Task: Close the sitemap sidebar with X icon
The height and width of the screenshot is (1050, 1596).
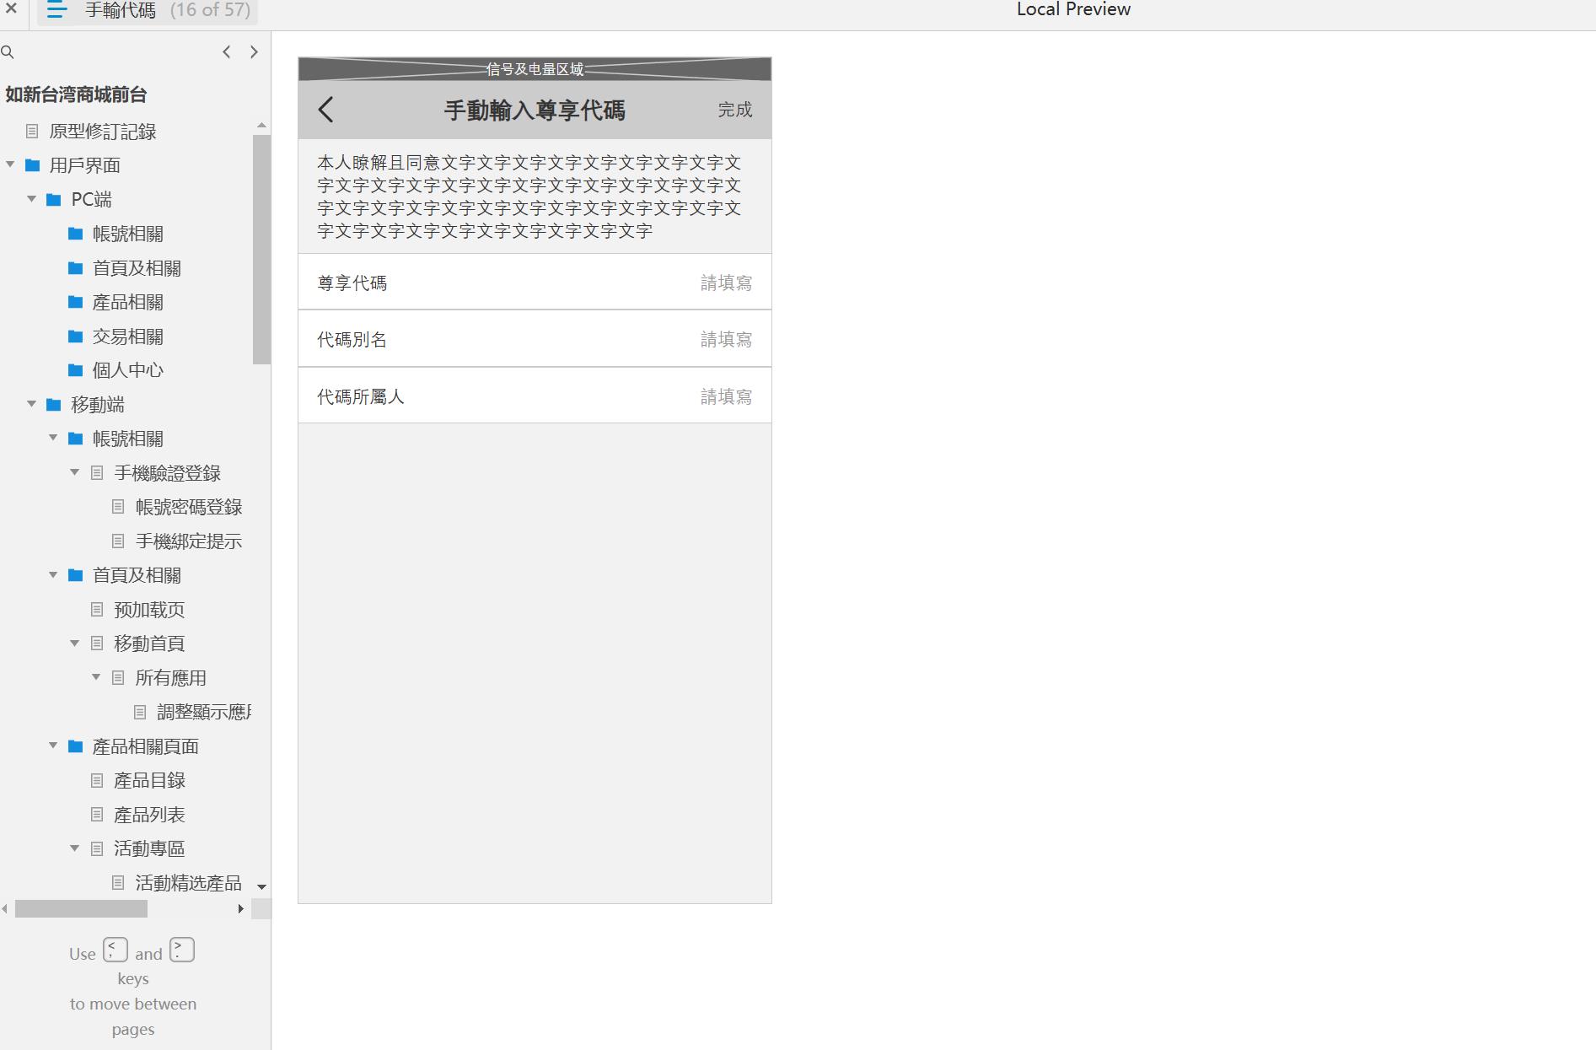Action: click(x=11, y=8)
